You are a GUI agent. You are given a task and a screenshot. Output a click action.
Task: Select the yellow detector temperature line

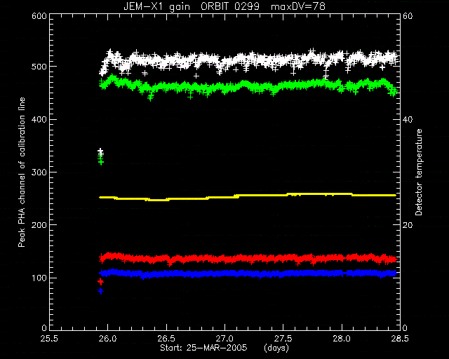(248, 196)
